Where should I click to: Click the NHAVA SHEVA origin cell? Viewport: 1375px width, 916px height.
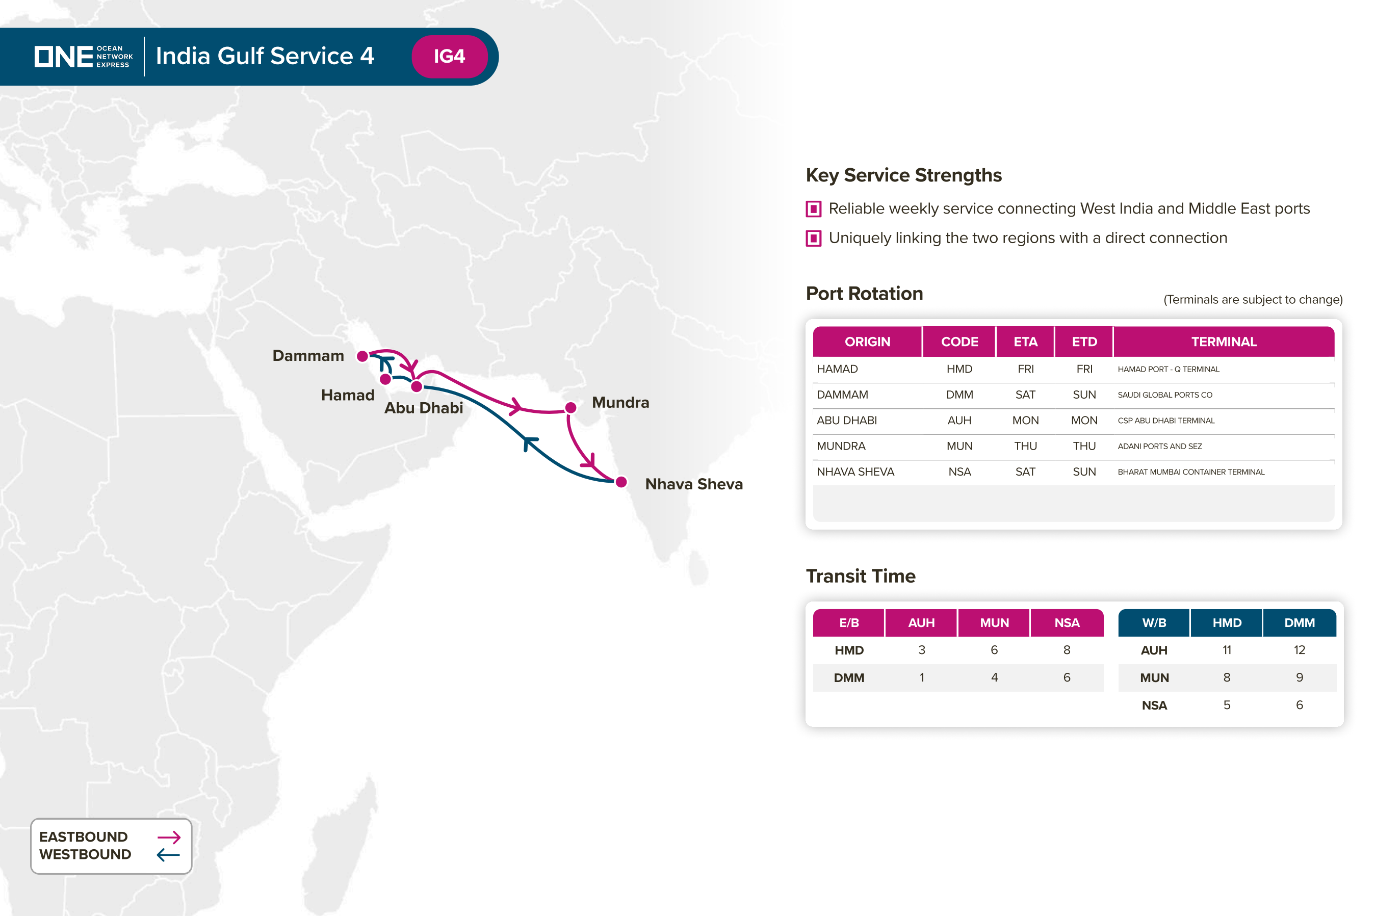coord(855,472)
